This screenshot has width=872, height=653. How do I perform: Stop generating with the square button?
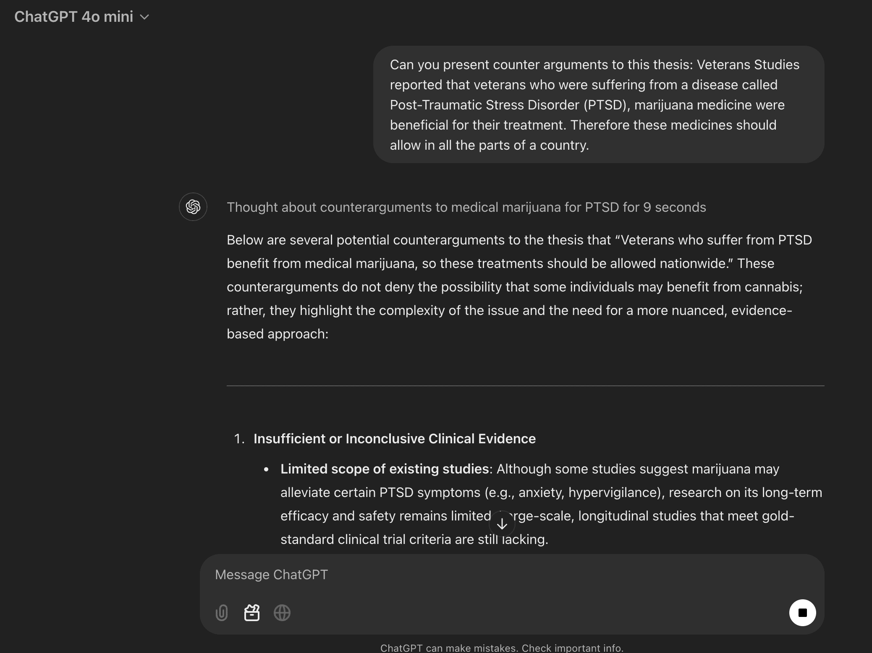pos(802,613)
